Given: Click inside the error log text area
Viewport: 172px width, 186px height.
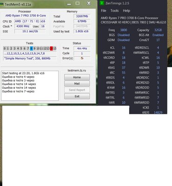Looking at the screenshot, I should point(30,86).
